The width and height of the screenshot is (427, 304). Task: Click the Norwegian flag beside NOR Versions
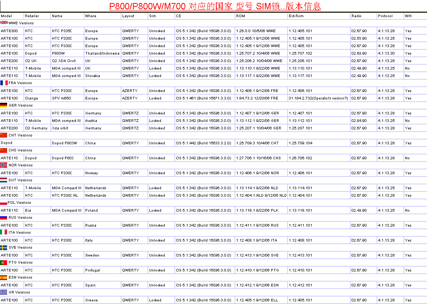point(4,165)
